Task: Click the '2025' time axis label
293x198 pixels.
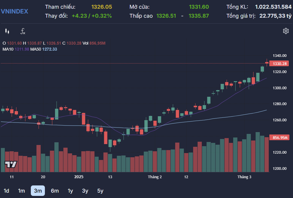Action: click(x=79, y=177)
